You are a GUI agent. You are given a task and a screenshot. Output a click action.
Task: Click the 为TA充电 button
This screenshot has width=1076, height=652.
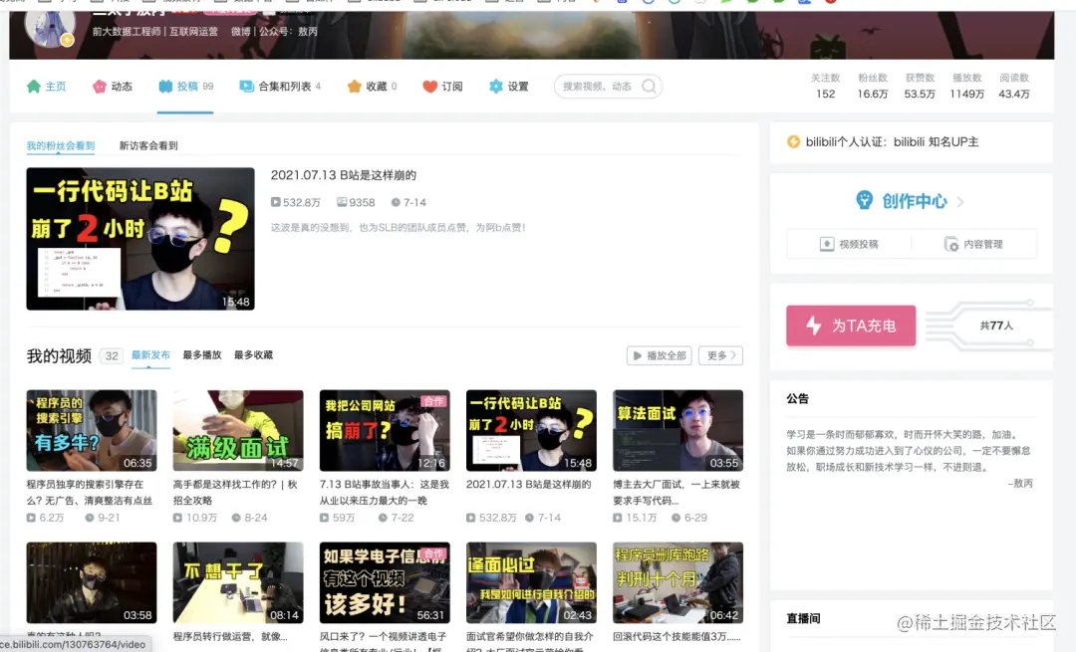[x=851, y=326]
